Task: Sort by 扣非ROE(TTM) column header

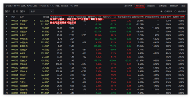Action: [109, 17]
